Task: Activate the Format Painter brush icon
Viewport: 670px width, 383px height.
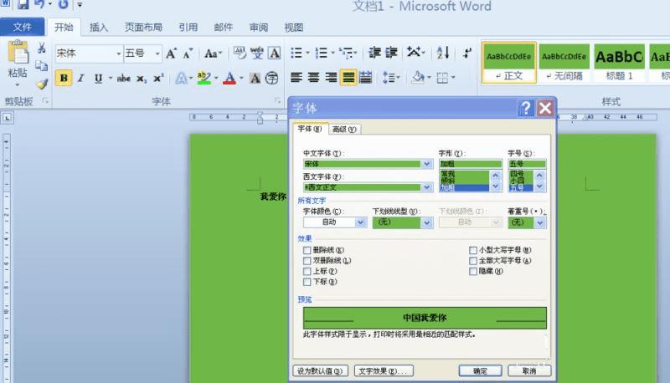Action: (x=41, y=84)
